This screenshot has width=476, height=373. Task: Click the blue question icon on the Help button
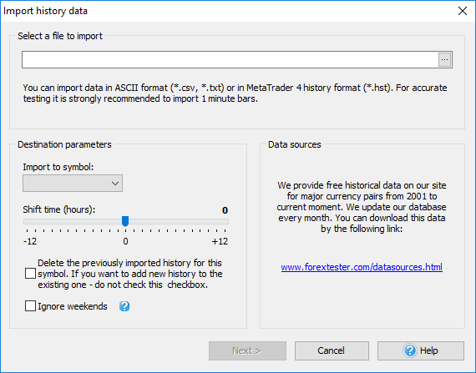[x=410, y=350]
